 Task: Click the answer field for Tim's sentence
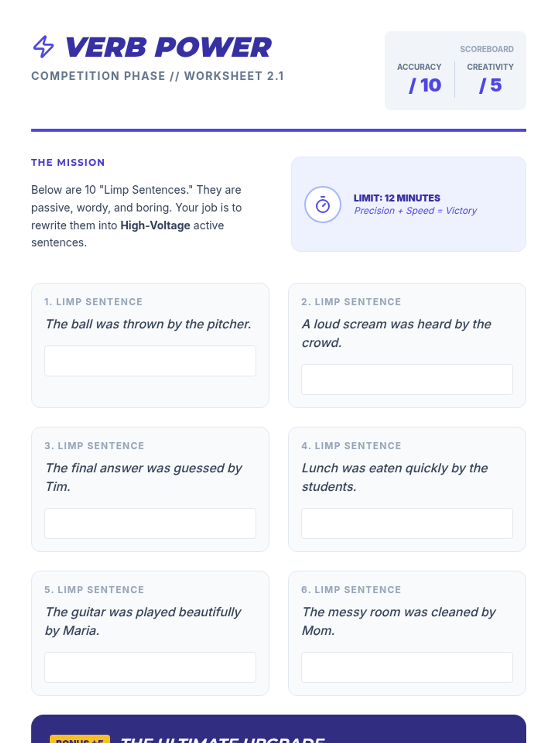[150, 523]
